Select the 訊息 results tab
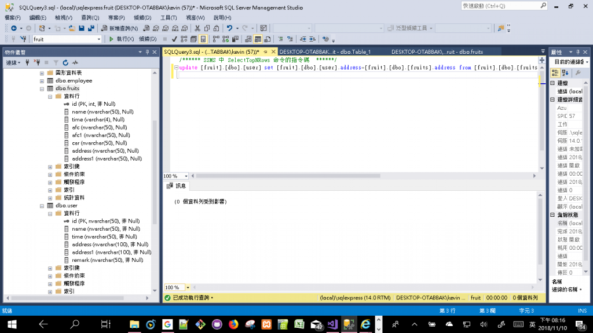Image resolution: width=593 pixels, height=333 pixels. pyautogui.click(x=176, y=186)
